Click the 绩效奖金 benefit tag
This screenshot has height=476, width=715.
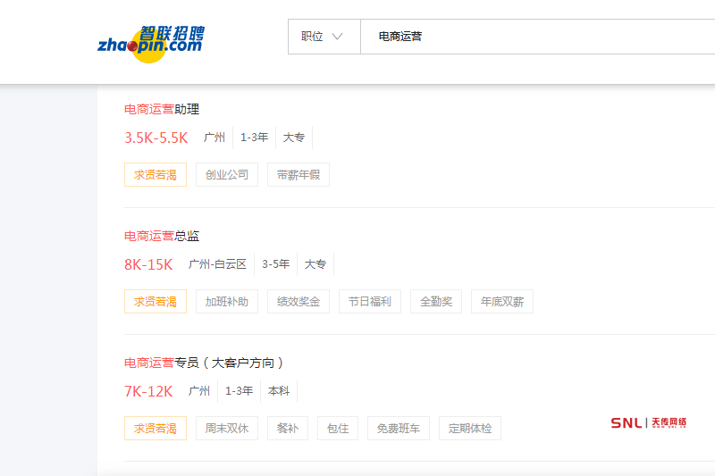point(299,302)
